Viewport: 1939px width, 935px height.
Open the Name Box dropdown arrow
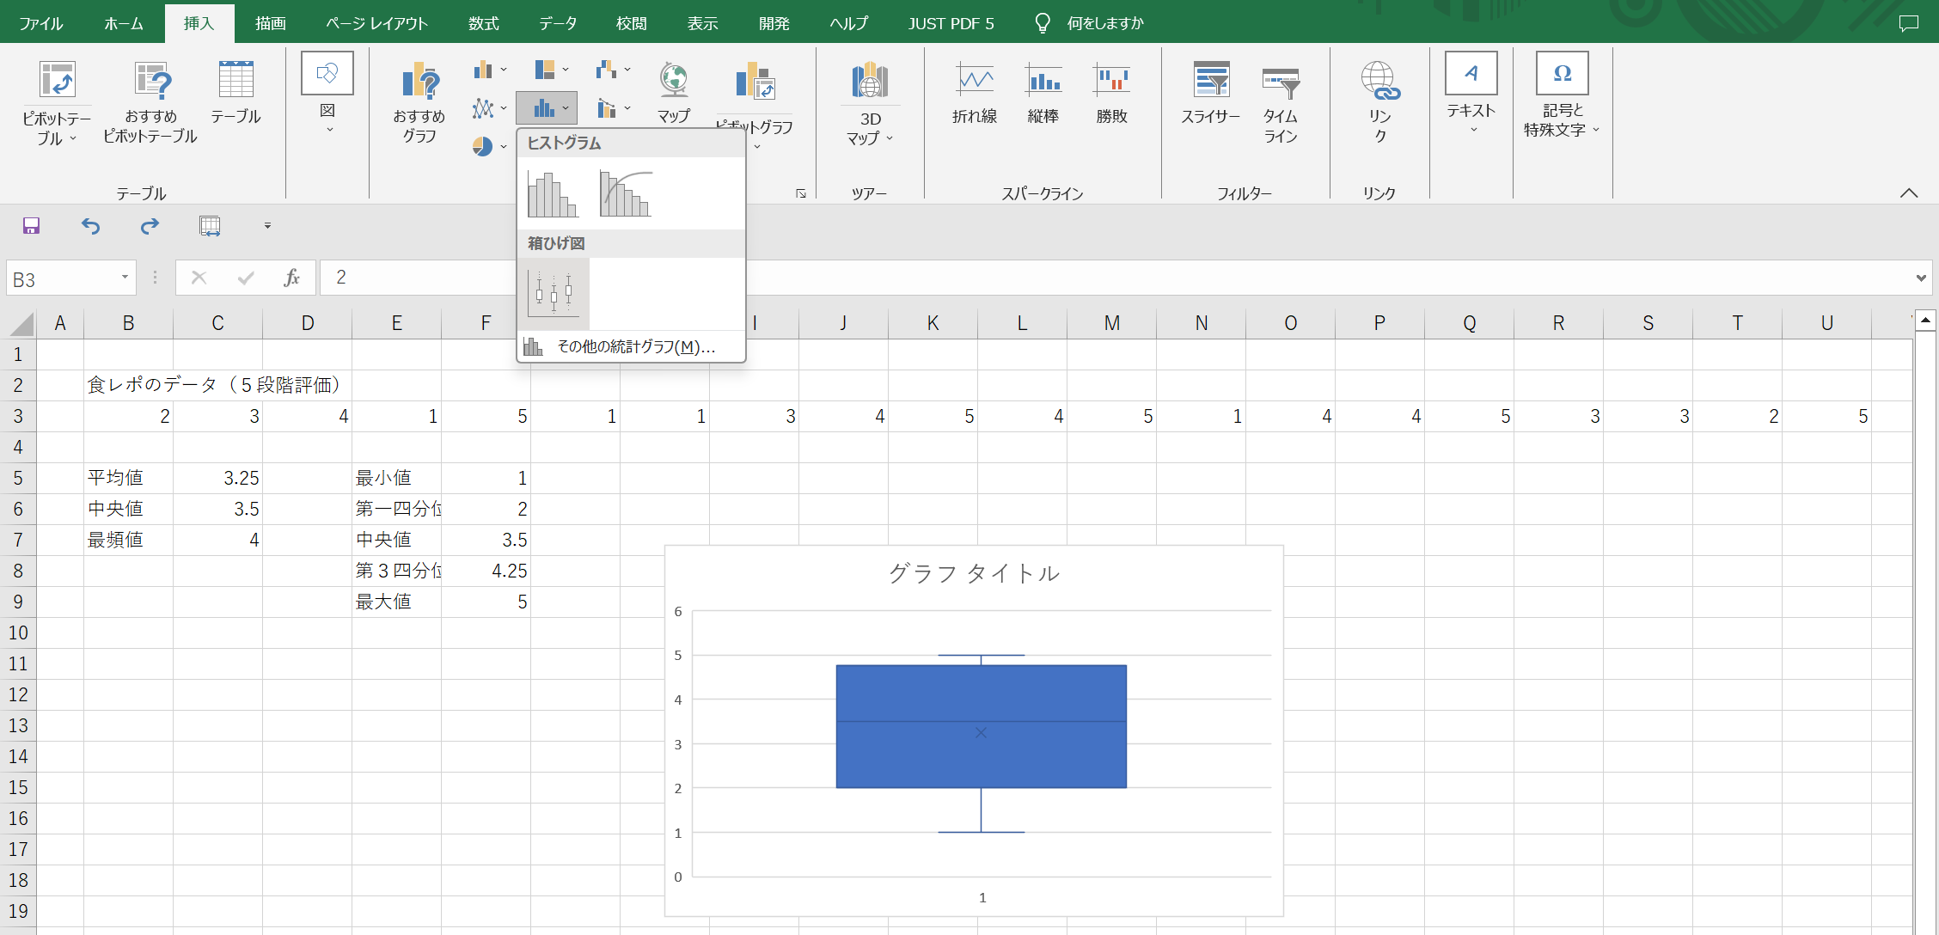[123, 277]
